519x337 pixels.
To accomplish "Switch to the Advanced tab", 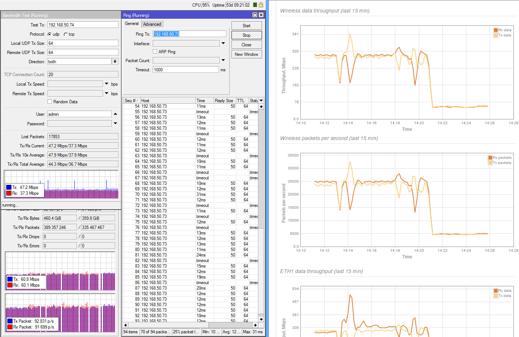I will (x=152, y=24).
